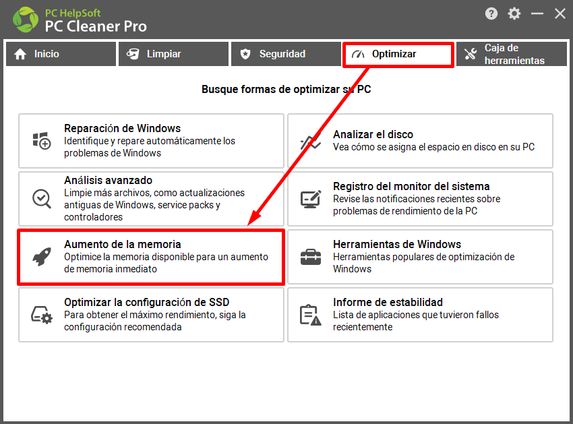Click the monitor pencil icon for Registro del monitor
The height and width of the screenshot is (424, 573).
coord(311,199)
